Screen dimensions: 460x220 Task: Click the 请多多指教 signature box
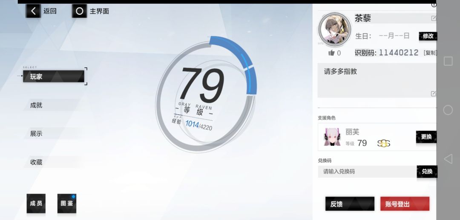377,80
